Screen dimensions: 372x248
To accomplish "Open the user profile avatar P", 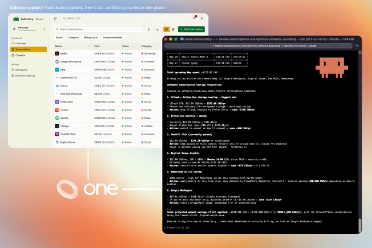I will pos(202,18).
